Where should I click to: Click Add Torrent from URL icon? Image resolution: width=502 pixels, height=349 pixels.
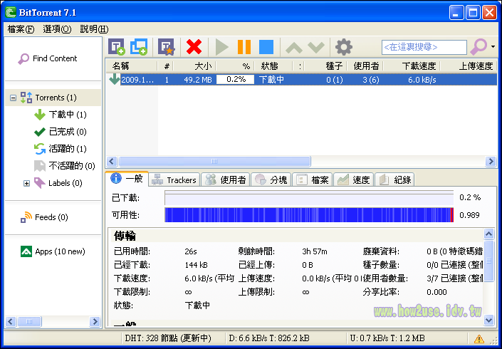(139, 47)
